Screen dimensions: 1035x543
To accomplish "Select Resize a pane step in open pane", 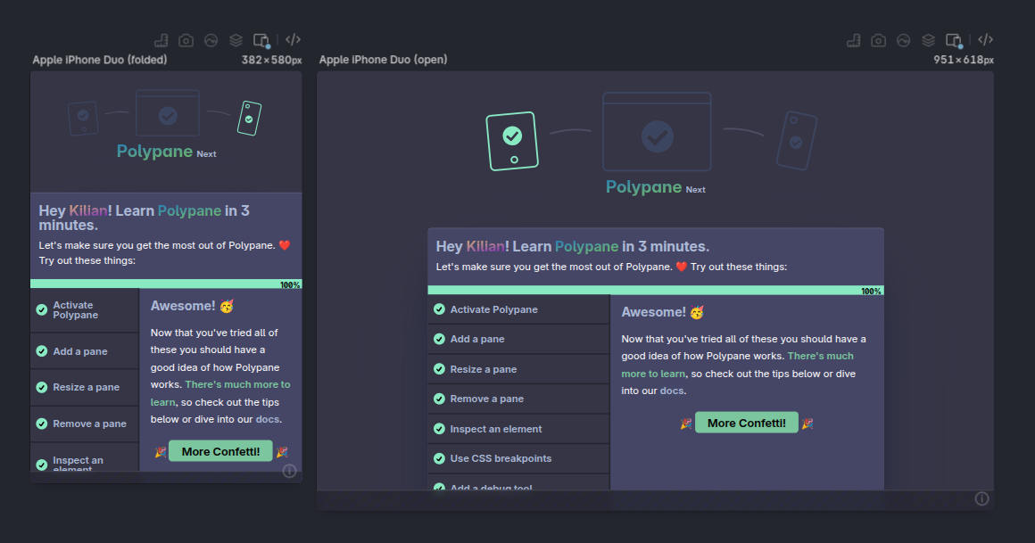I will tap(518, 369).
